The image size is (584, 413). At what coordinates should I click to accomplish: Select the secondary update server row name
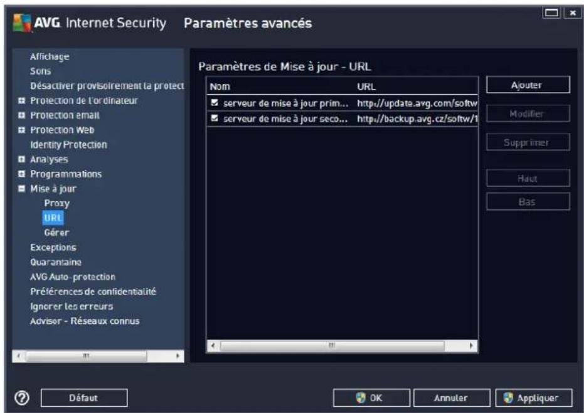pos(285,118)
